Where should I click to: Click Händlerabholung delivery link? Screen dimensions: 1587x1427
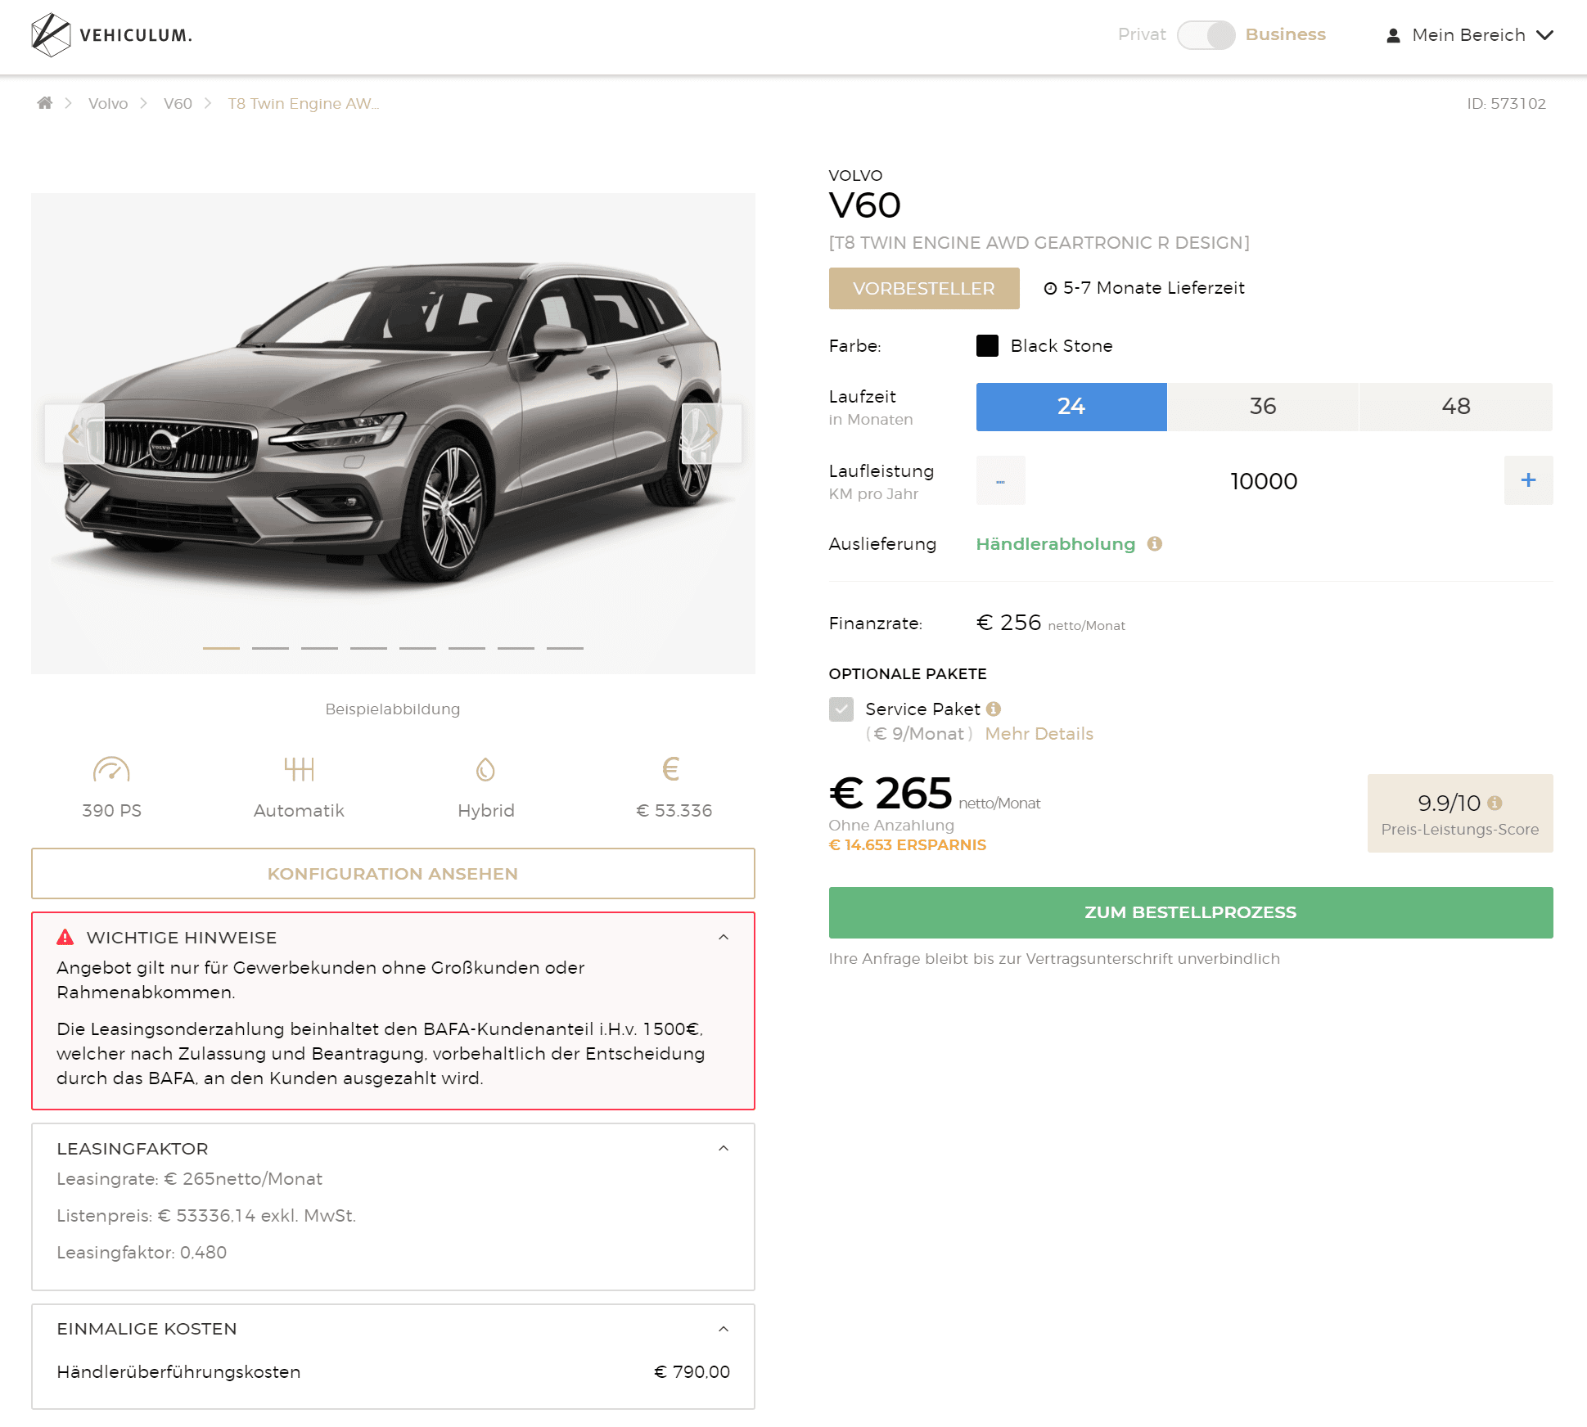(1056, 543)
